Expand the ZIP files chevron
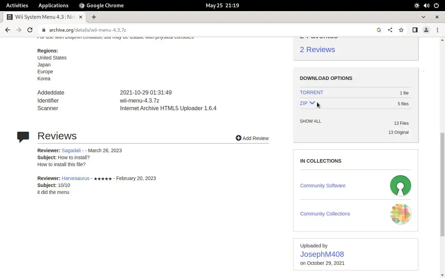 (x=312, y=103)
